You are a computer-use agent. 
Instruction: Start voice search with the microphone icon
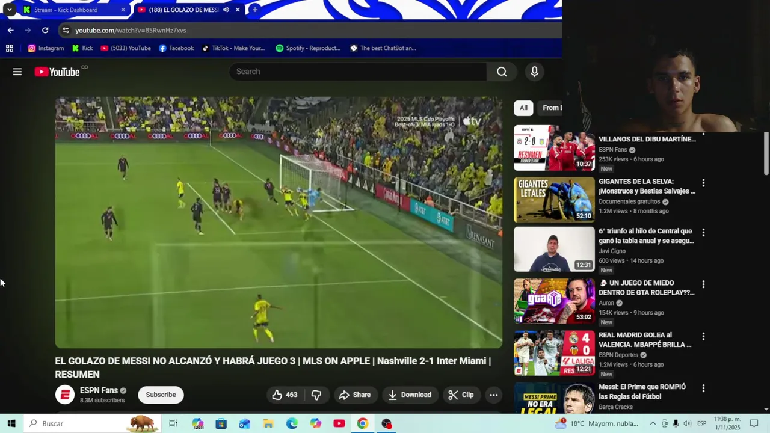[534, 72]
